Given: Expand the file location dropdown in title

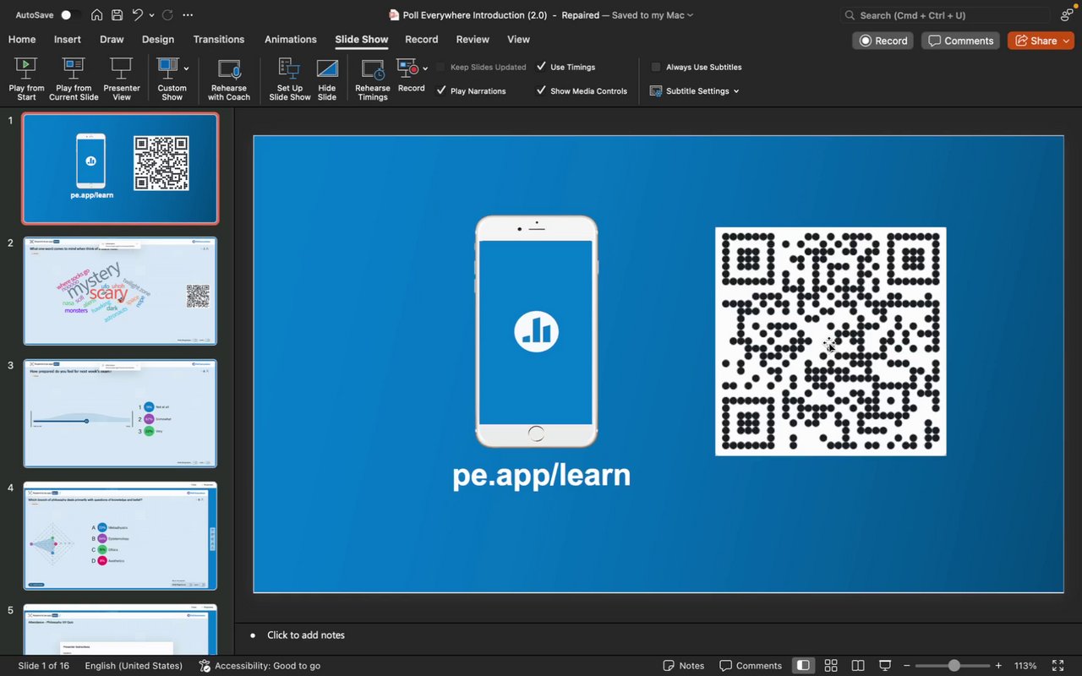Looking at the screenshot, I should [691, 15].
